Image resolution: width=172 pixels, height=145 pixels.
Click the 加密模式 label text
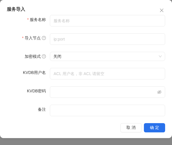(33, 57)
